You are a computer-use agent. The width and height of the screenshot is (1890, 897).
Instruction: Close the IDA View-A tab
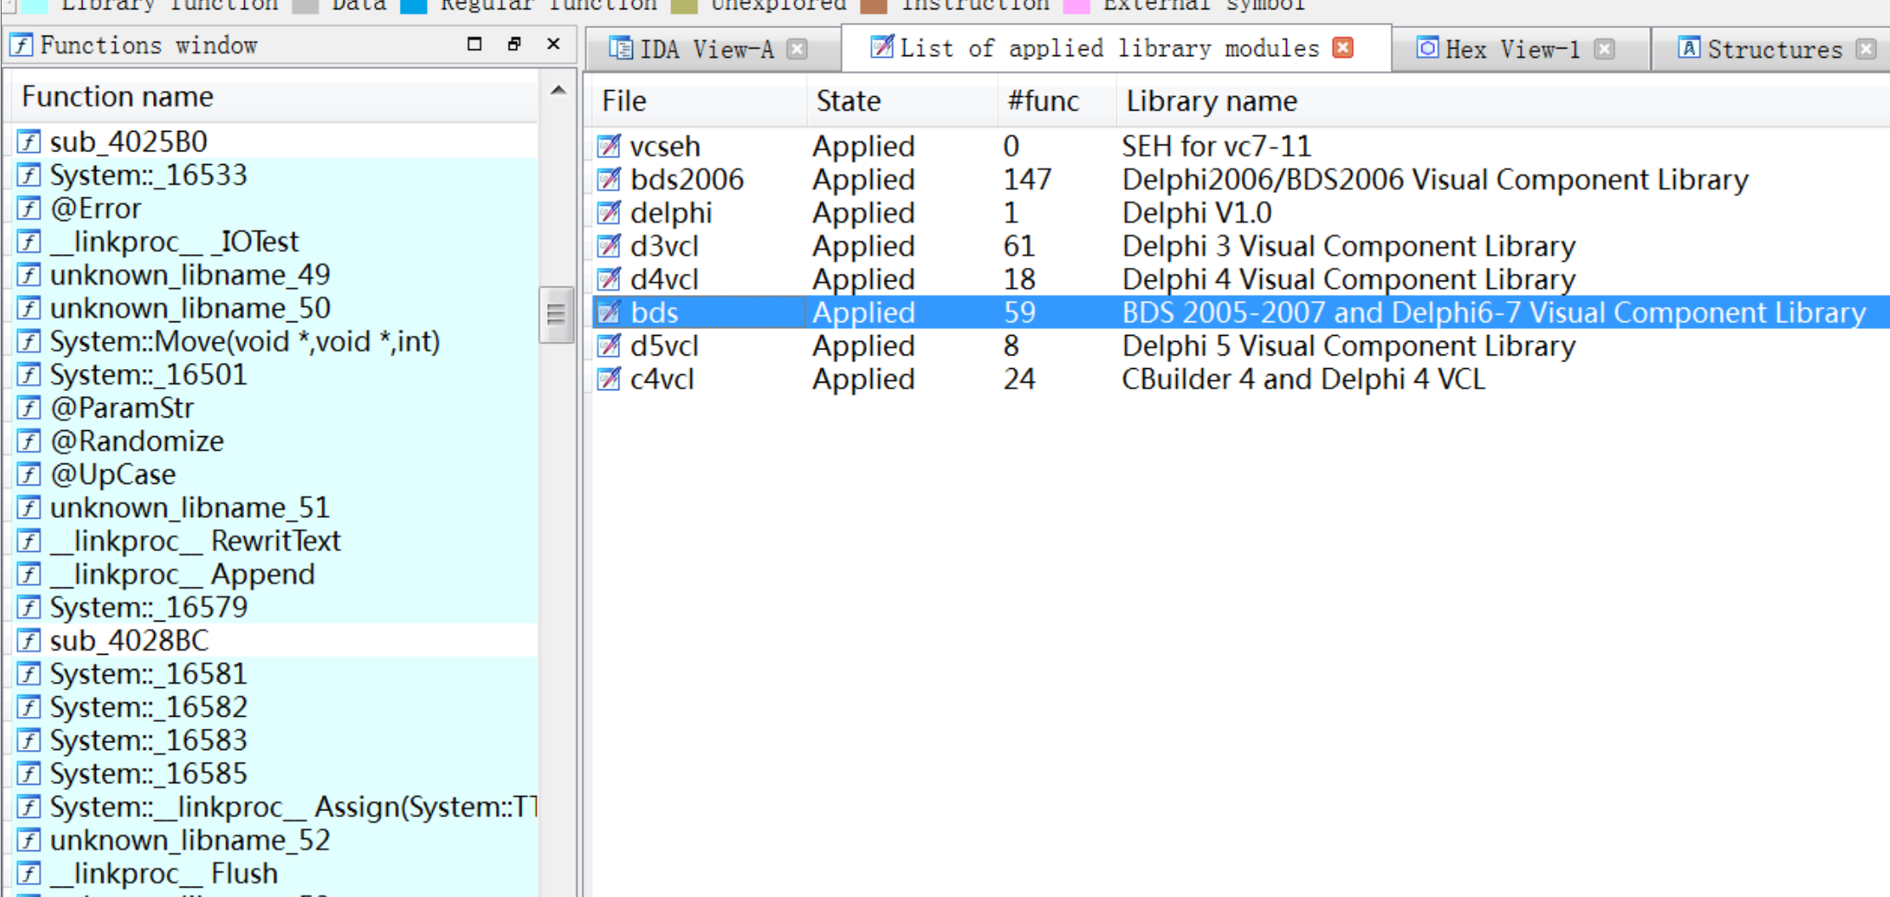point(797,48)
